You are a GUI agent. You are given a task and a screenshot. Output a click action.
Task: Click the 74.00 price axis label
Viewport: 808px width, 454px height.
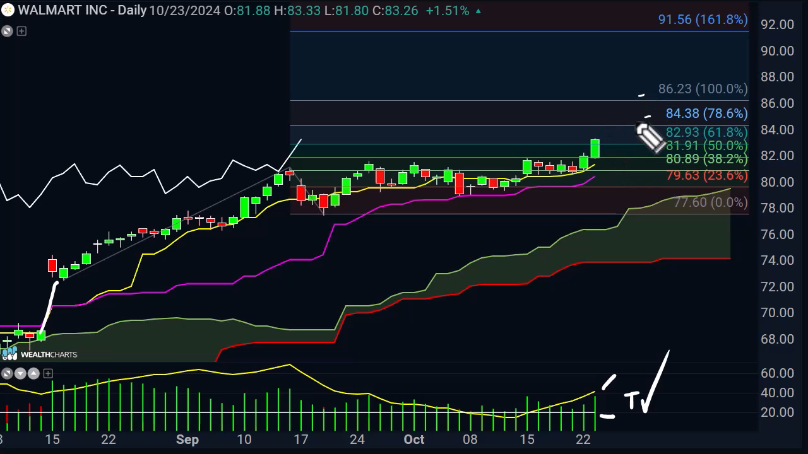[x=777, y=260]
